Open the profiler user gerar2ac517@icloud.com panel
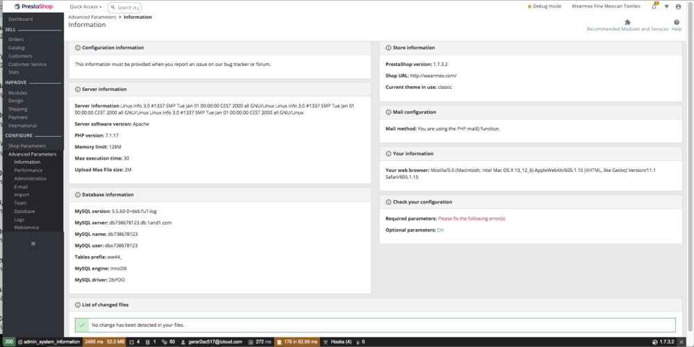Image resolution: width=694 pixels, height=347 pixels. (x=212, y=341)
